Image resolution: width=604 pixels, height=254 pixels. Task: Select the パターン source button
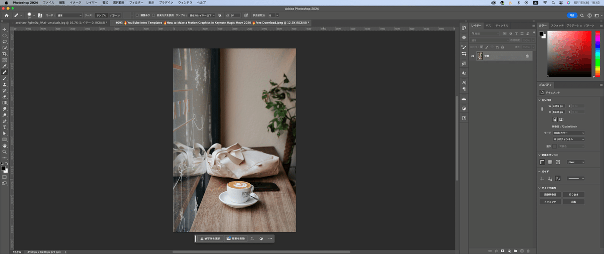coord(115,16)
